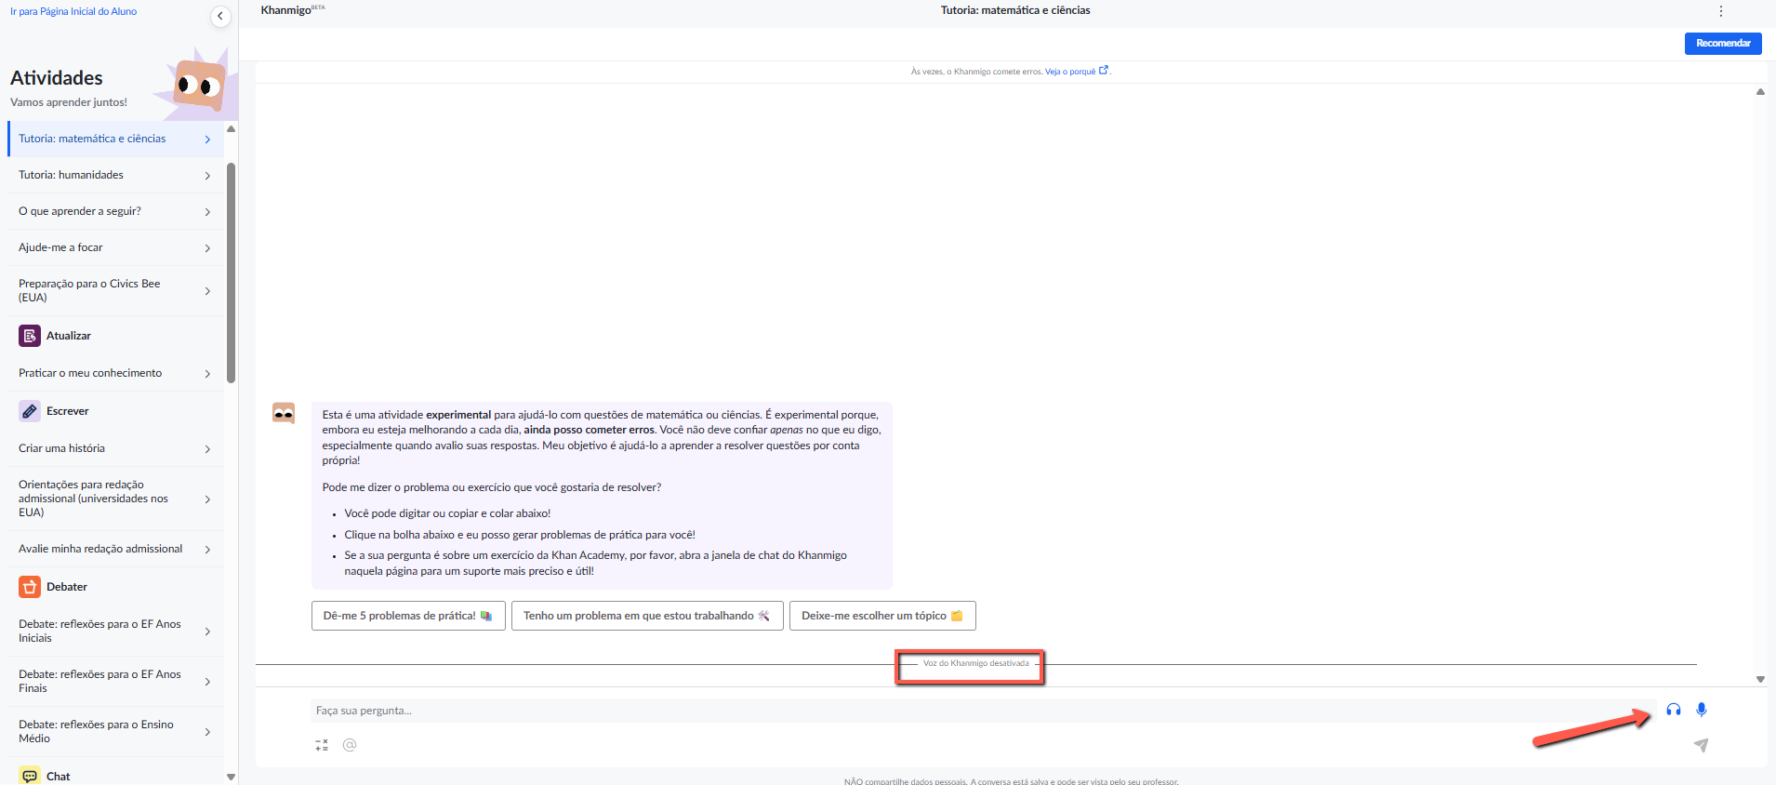1776x785 pixels.
Task: Click 'Voz do Khanmigo desativada' status text
Action: pyautogui.click(x=975, y=663)
